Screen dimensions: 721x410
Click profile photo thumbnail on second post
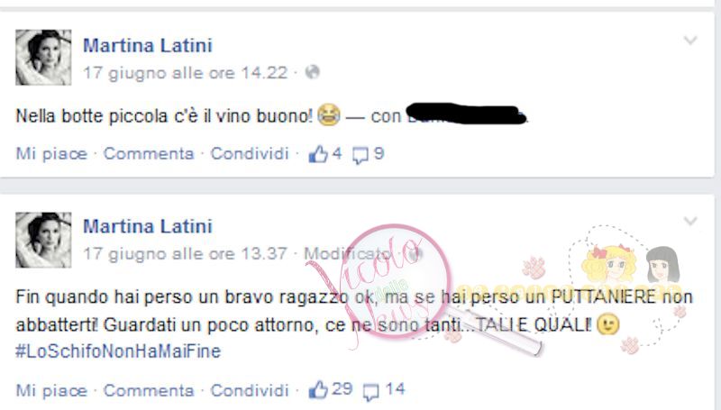point(43,240)
